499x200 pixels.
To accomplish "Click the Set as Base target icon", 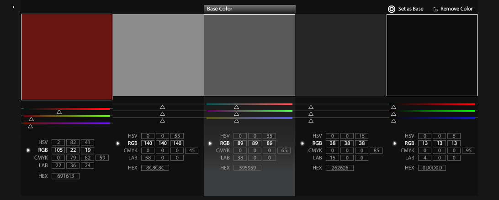I will 391,9.
